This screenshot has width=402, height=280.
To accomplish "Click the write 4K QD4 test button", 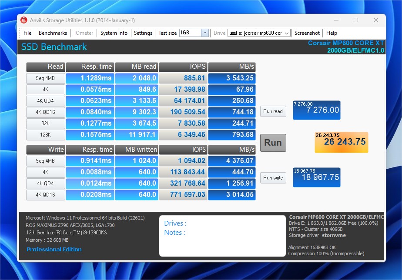I will tap(45, 183).
